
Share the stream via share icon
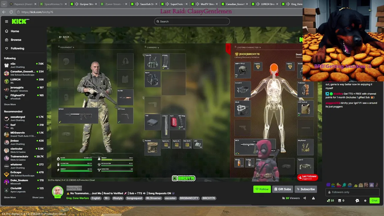point(304,198)
